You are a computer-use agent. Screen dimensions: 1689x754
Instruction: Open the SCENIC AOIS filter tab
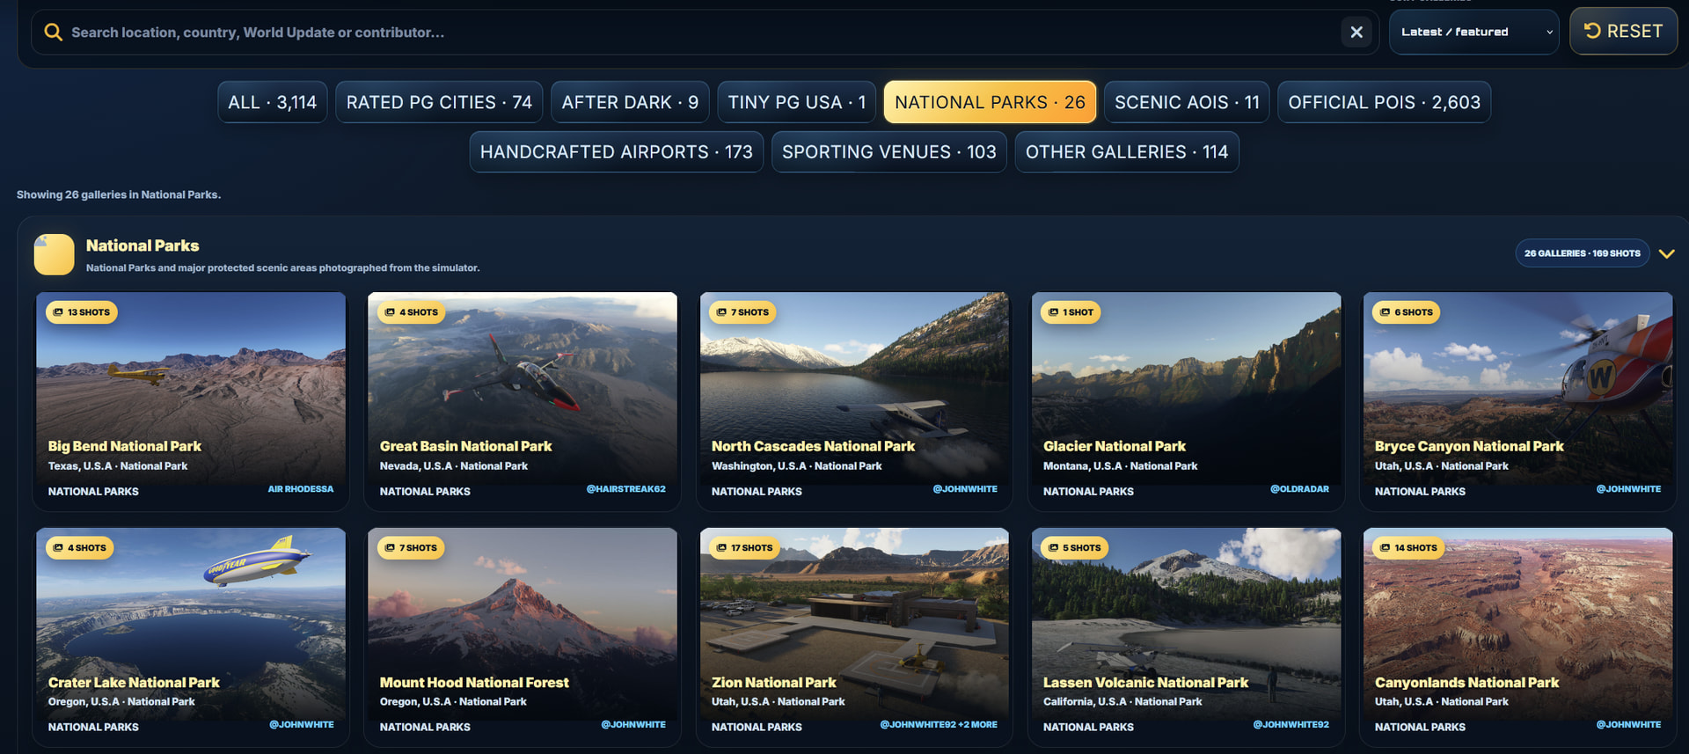tap(1188, 102)
